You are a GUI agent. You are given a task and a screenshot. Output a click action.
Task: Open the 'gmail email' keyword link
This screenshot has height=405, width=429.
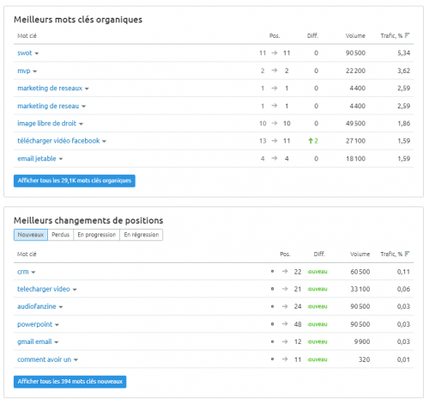pos(34,341)
